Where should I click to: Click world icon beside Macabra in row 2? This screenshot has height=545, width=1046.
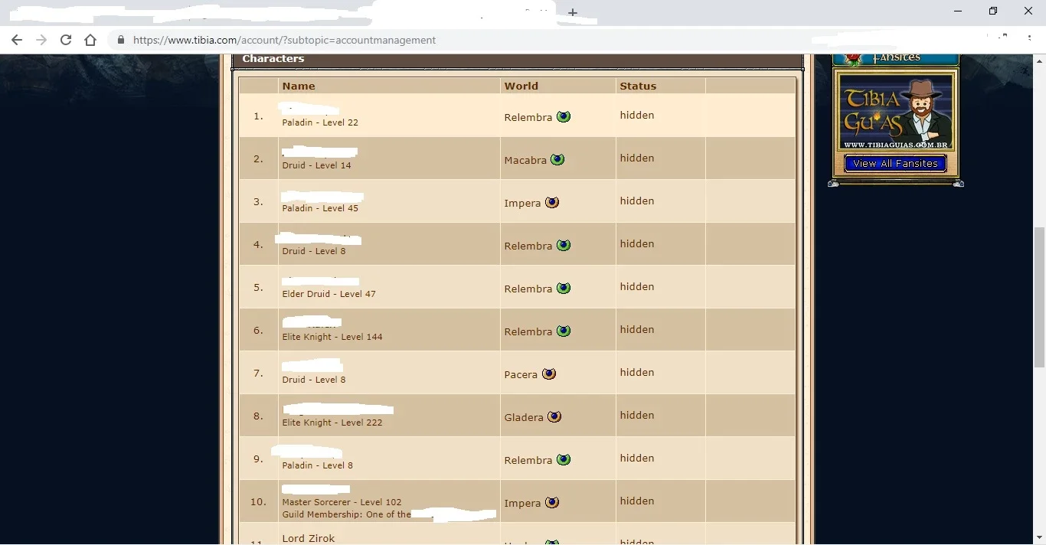click(x=557, y=159)
